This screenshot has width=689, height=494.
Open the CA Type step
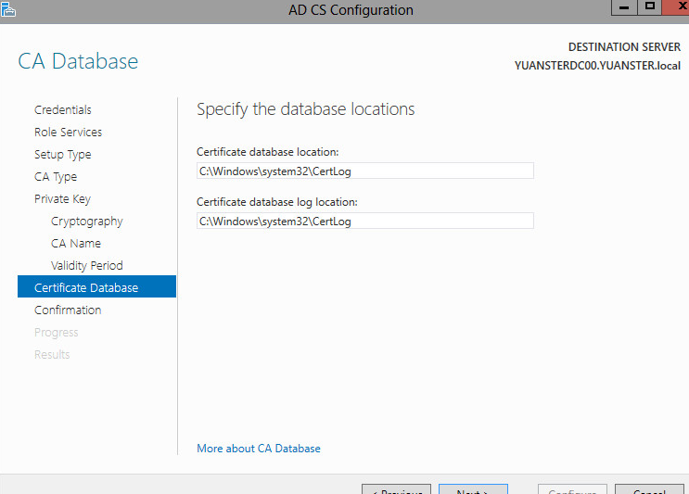tap(56, 177)
